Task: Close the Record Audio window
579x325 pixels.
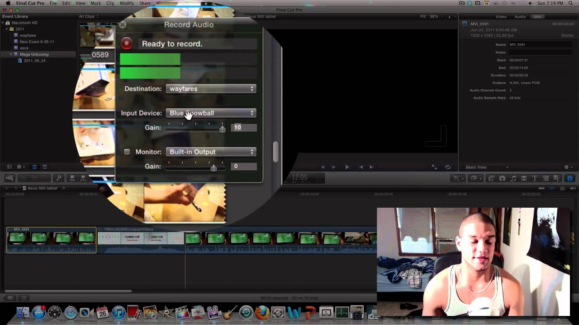Action: (x=123, y=25)
